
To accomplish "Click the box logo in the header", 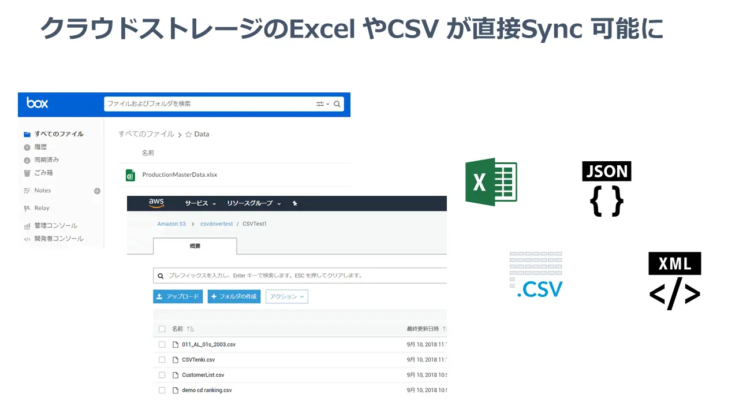I will (x=36, y=104).
